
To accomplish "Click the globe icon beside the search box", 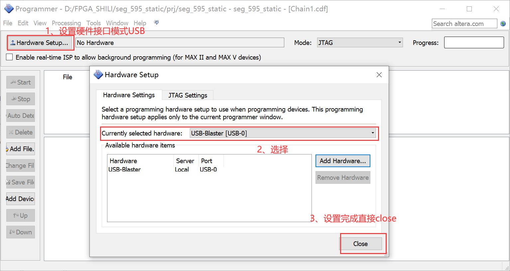I will pyautogui.click(x=503, y=23).
